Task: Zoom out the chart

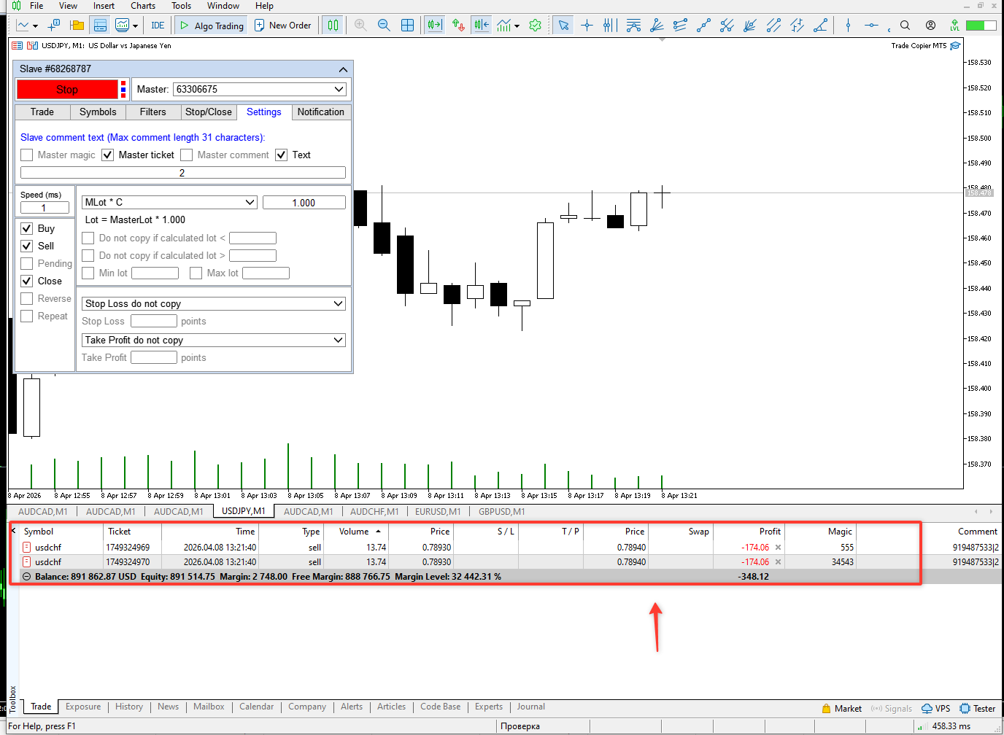Action: 384,26
